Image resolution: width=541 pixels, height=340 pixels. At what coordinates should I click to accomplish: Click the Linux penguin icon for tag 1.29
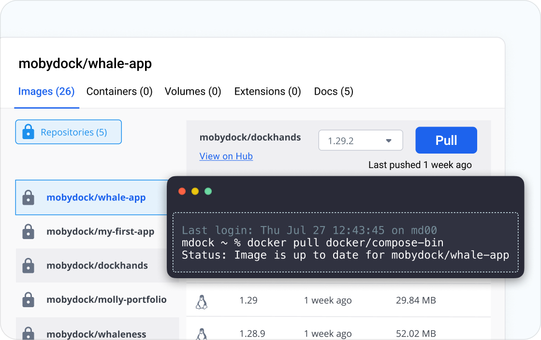click(x=201, y=301)
